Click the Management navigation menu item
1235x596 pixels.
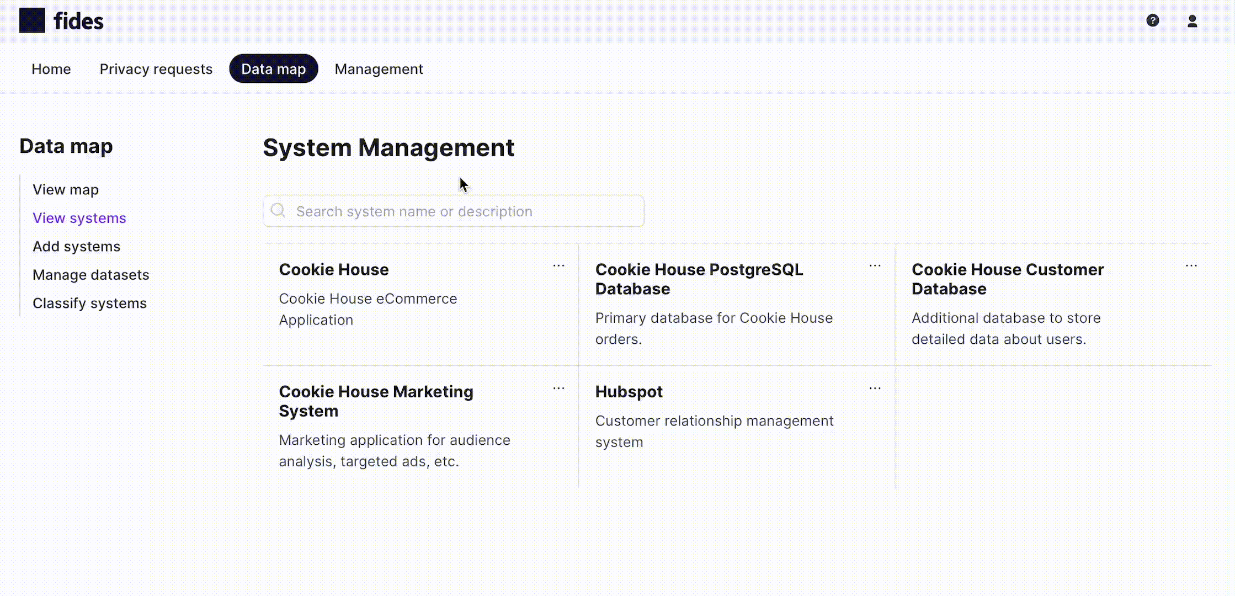pos(379,70)
